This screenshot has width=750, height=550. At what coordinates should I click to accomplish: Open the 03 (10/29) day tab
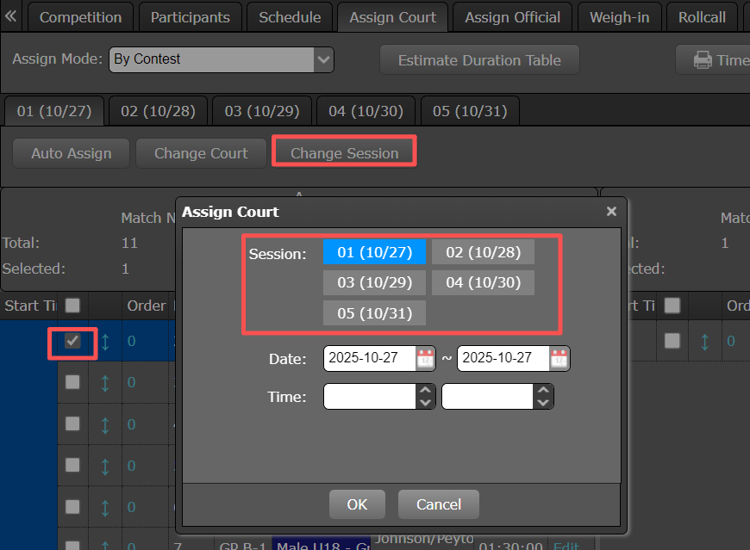pyautogui.click(x=261, y=111)
